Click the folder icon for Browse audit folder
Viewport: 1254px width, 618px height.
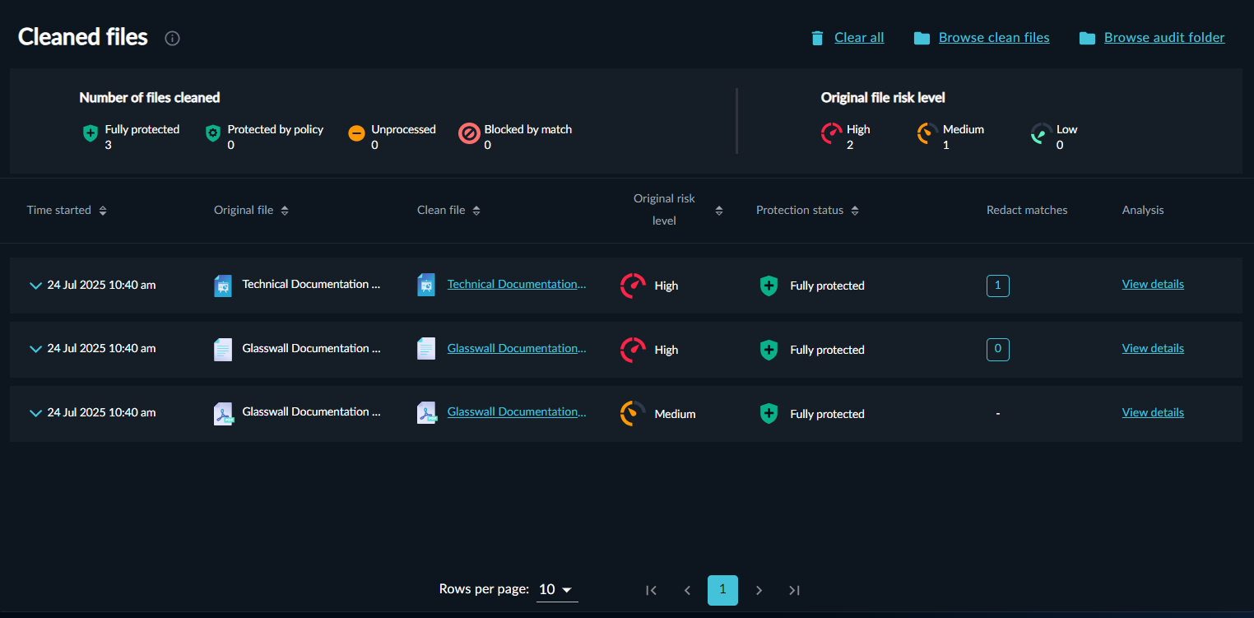[x=1087, y=38]
